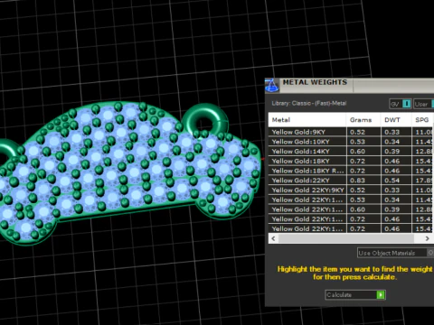Screen dimensions: 434x325
Task: Click DWT value 0.33 in Yellow Gold:9KY row
Action: point(392,132)
